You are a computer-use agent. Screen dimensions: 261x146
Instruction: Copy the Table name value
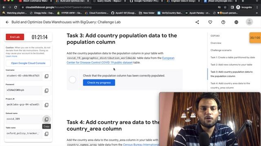(x=46, y=134)
